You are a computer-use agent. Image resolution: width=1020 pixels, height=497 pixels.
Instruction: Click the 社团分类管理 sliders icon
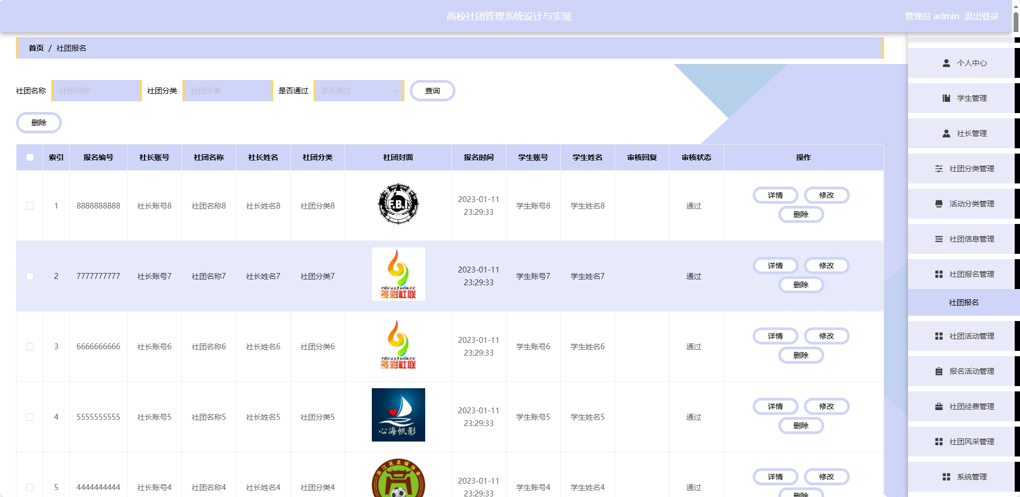click(939, 169)
